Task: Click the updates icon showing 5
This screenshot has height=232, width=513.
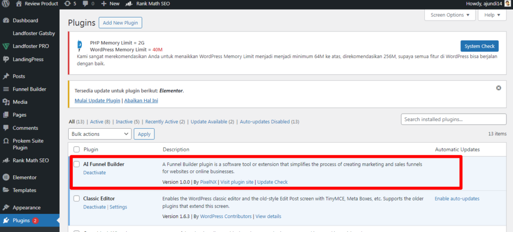Action: pyautogui.click(x=69, y=4)
